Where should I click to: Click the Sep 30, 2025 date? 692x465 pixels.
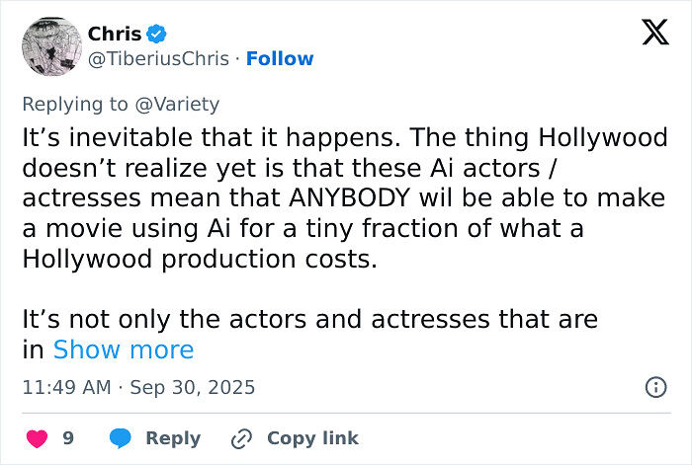click(193, 387)
